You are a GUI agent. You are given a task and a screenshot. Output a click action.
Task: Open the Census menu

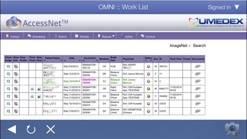pos(13,37)
